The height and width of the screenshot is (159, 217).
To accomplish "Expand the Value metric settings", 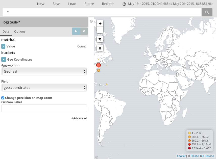I will pos(3,46).
